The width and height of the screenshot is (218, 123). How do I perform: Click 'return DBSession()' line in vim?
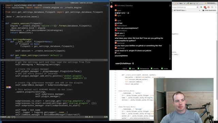[21, 33]
